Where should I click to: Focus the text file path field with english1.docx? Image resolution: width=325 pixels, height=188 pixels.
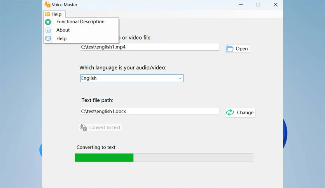pos(150,111)
